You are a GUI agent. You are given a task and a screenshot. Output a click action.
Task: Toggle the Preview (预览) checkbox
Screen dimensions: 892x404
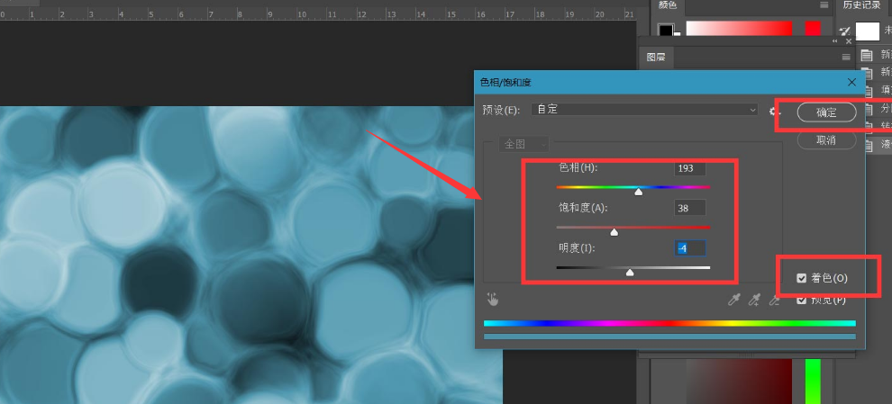(802, 301)
